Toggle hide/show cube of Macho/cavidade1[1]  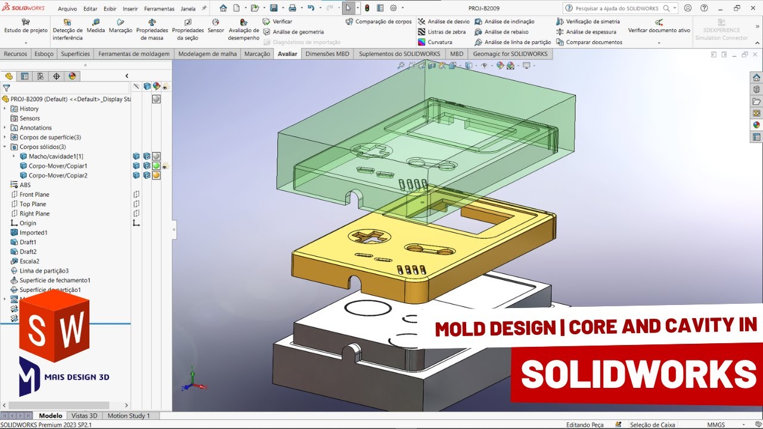pyautogui.click(x=137, y=156)
